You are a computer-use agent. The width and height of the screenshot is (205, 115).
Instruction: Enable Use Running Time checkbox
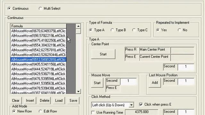point(93,112)
